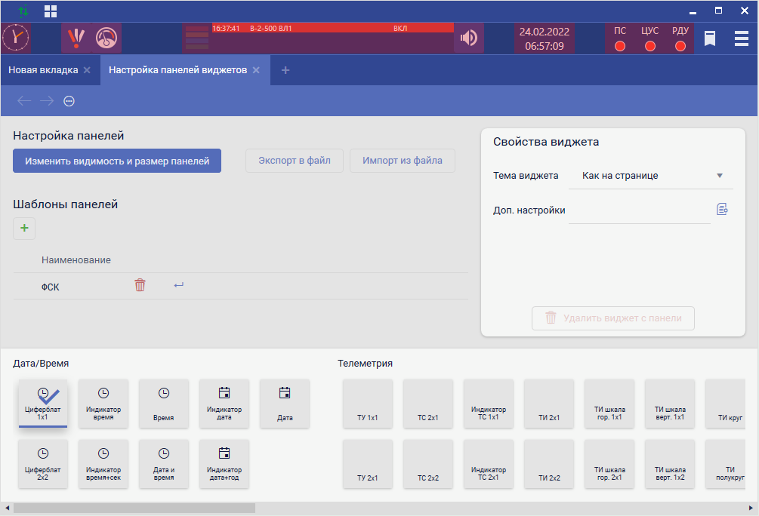Add a new tab with plus button
759x516 pixels.
tap(285, 70)
